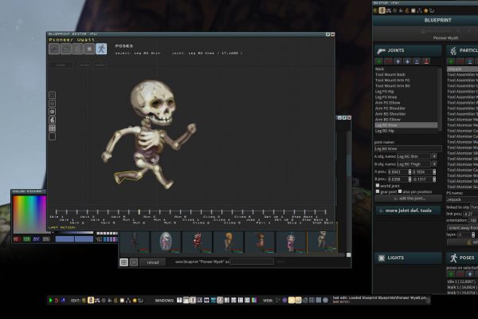Click single view icon beside reload button
Image resolution: width=478 pixels, height=319 pixels.
tap(134, 262)
